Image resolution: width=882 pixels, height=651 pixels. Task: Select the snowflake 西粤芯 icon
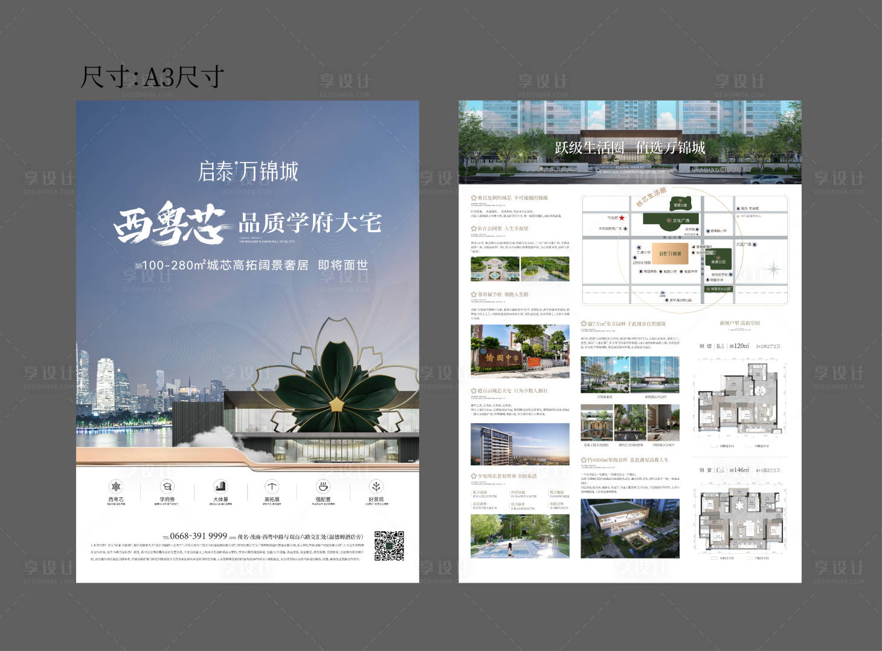pos(115,487)
